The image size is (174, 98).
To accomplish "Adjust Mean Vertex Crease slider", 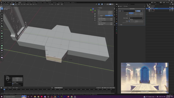I will (x=105, y=20).
